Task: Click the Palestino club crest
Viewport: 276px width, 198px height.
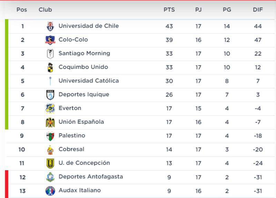Action: click(x=50, y=136)
